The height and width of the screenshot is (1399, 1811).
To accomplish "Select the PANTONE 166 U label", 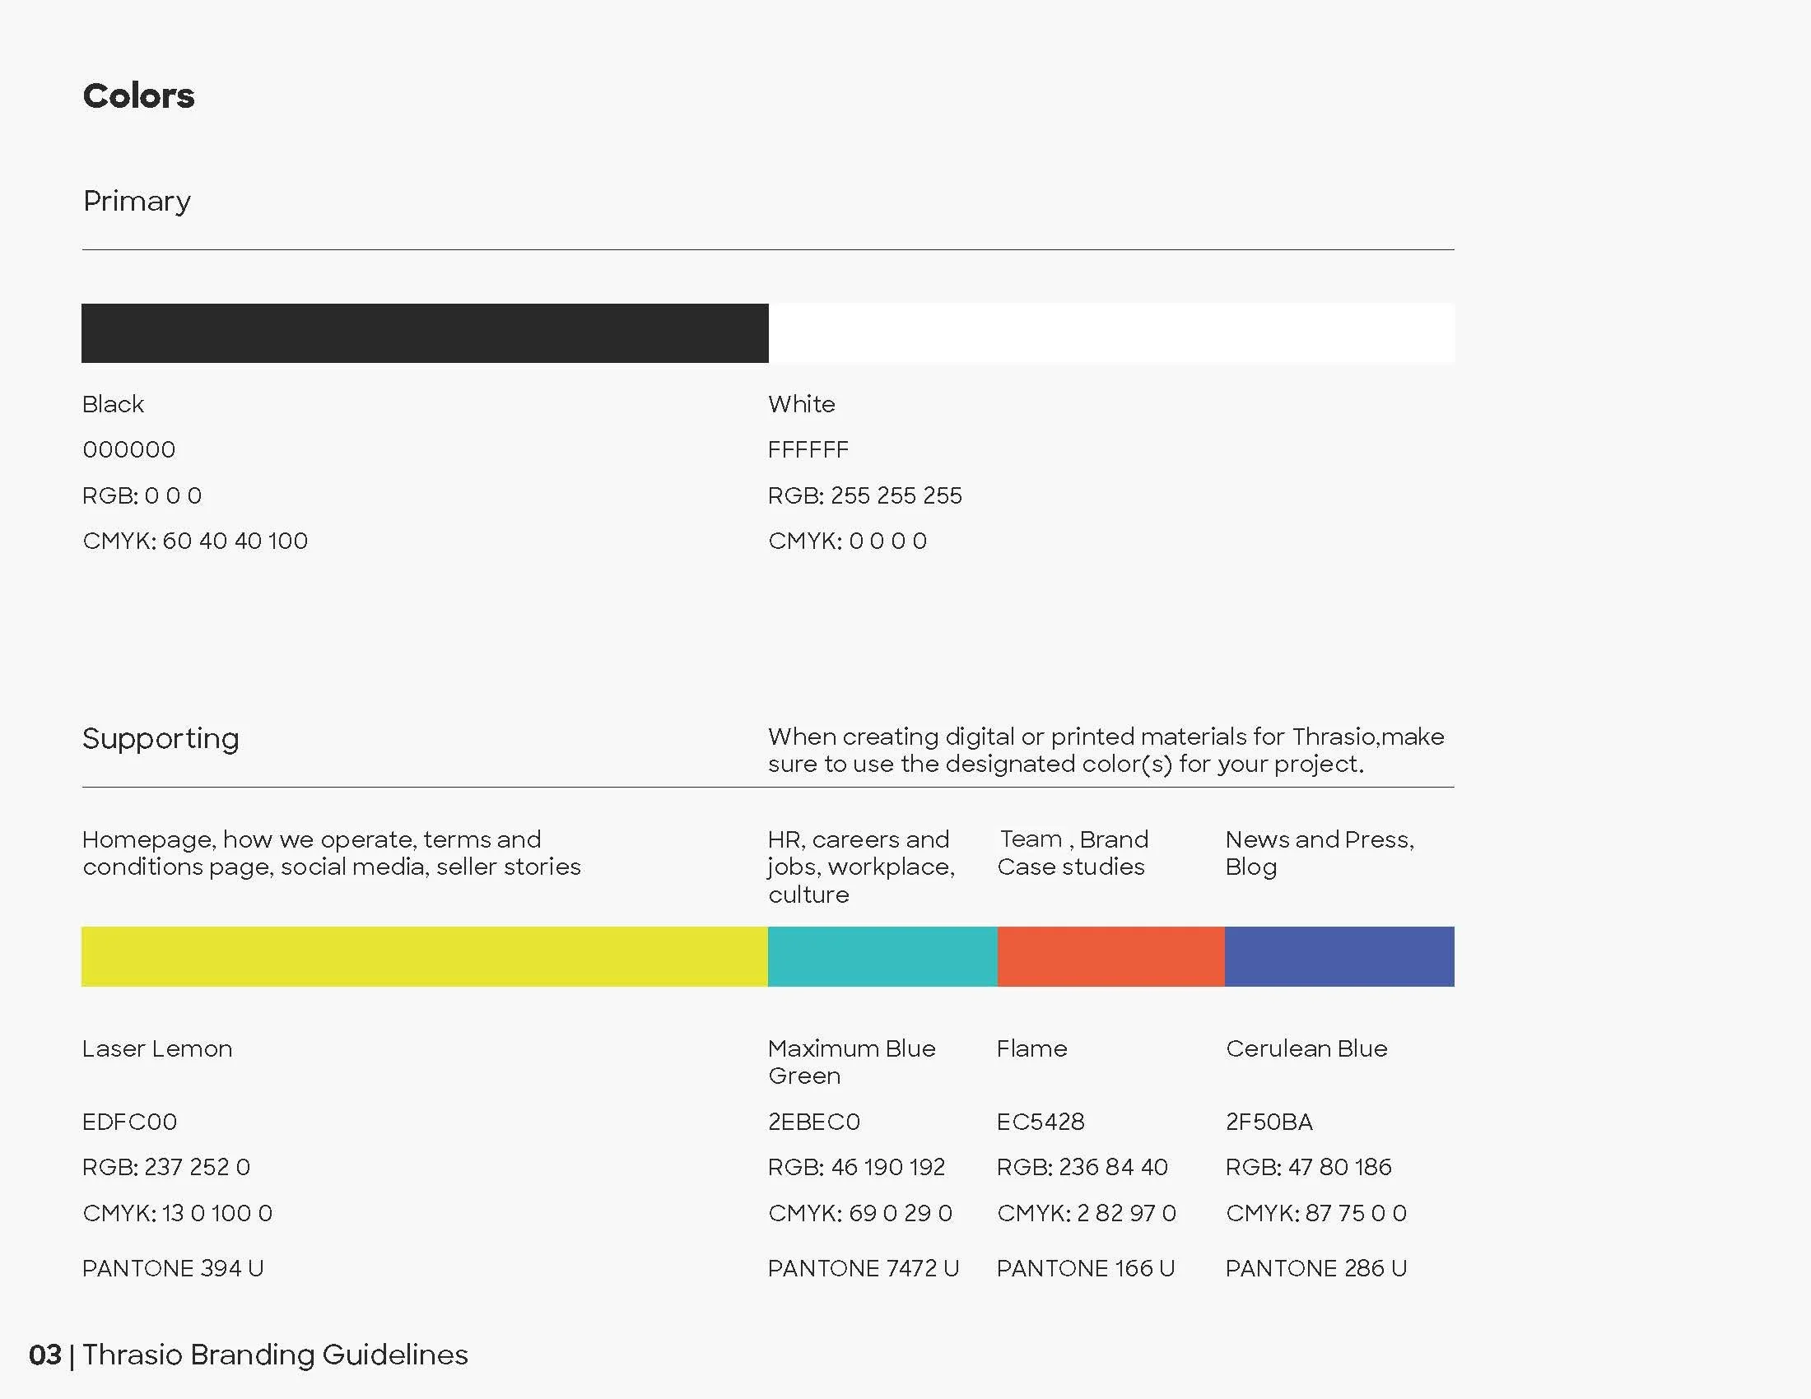I will tap(1087, 1267).
